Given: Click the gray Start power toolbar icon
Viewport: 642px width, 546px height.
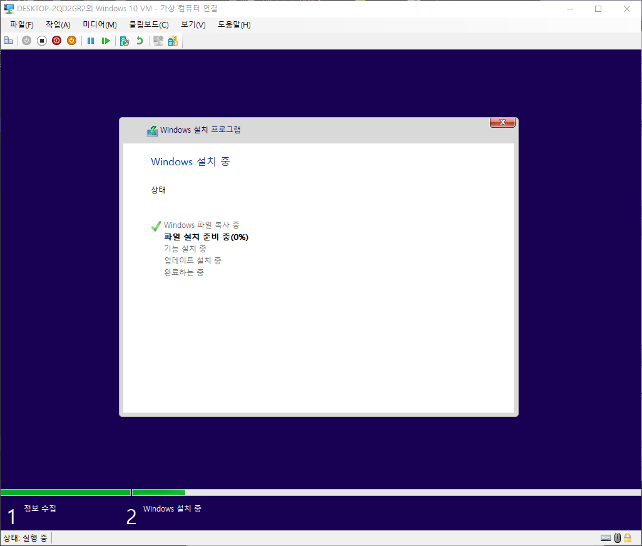Looking at the screenshot, I should click(27, 41).
